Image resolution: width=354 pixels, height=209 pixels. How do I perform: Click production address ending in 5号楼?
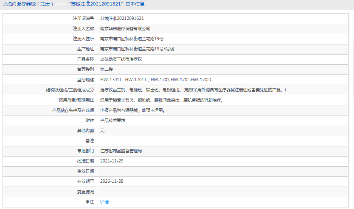[x=137, y=49]
